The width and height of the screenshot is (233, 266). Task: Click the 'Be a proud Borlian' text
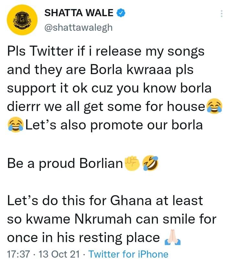pyautogui.click(x=65, y=163)
